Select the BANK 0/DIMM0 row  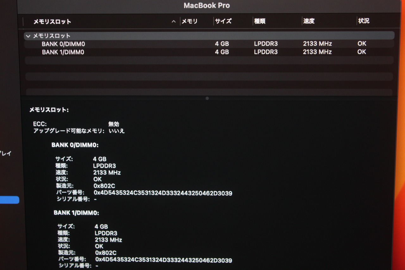click(209, 44)
